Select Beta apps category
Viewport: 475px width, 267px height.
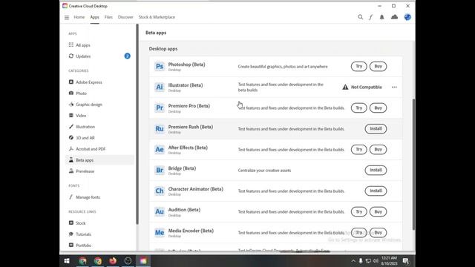click(x=99, y=160)
